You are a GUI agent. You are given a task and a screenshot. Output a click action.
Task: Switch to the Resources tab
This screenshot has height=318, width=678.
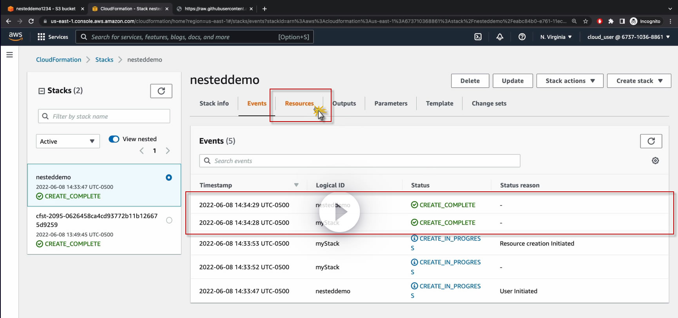[299, 104]
